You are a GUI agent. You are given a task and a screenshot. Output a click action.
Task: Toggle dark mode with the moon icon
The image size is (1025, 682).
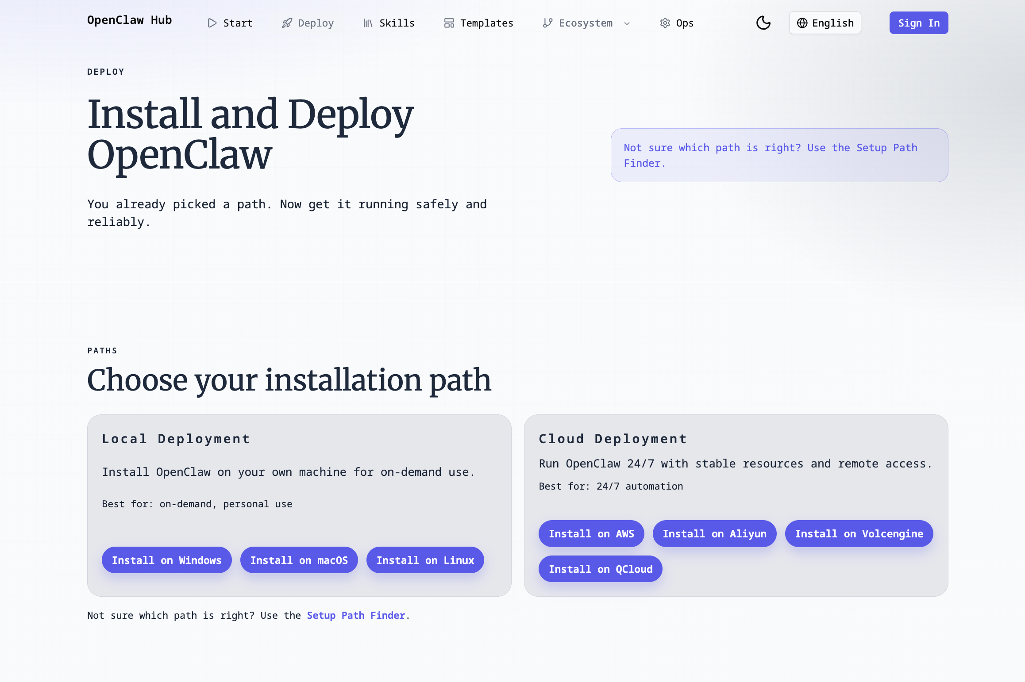pyautogui.click(x=763, y=23)
